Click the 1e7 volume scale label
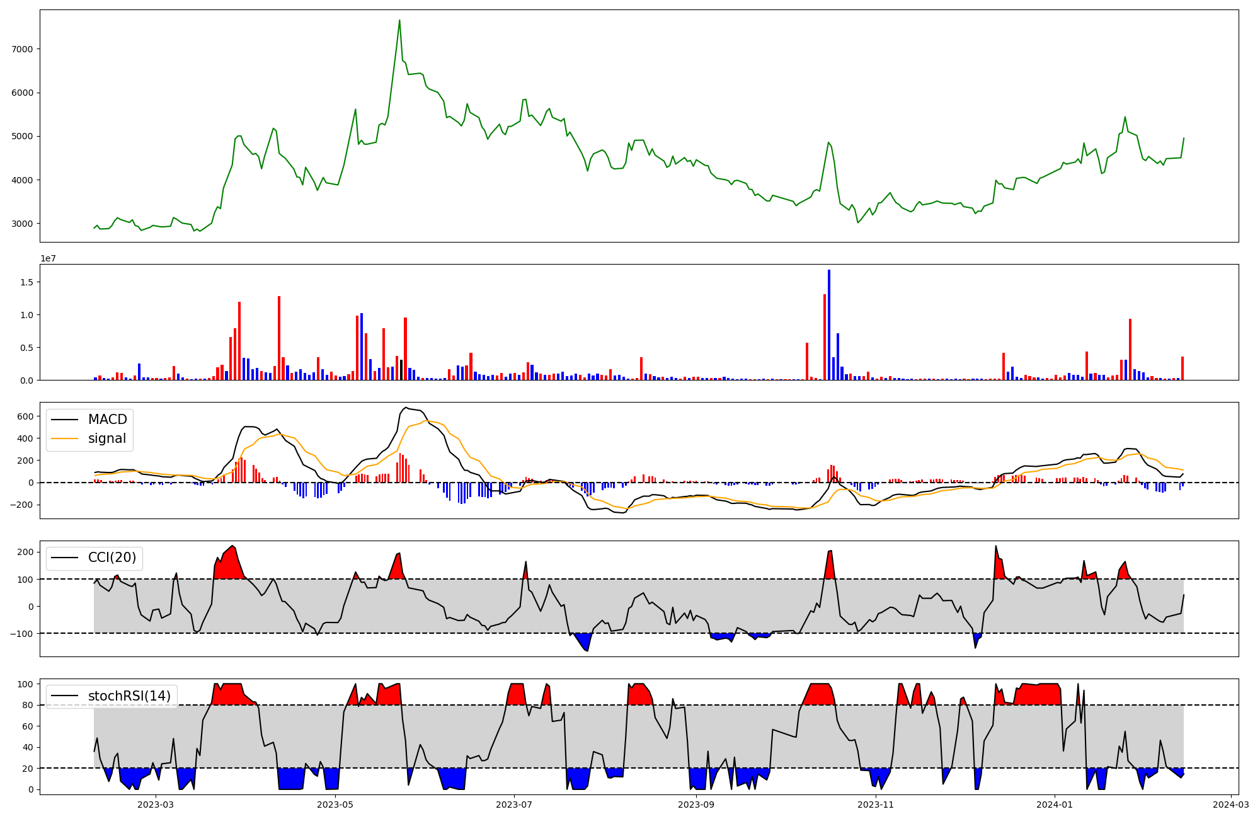The image size is (1260, 819). pyautogui.click(x=49, y=259)
